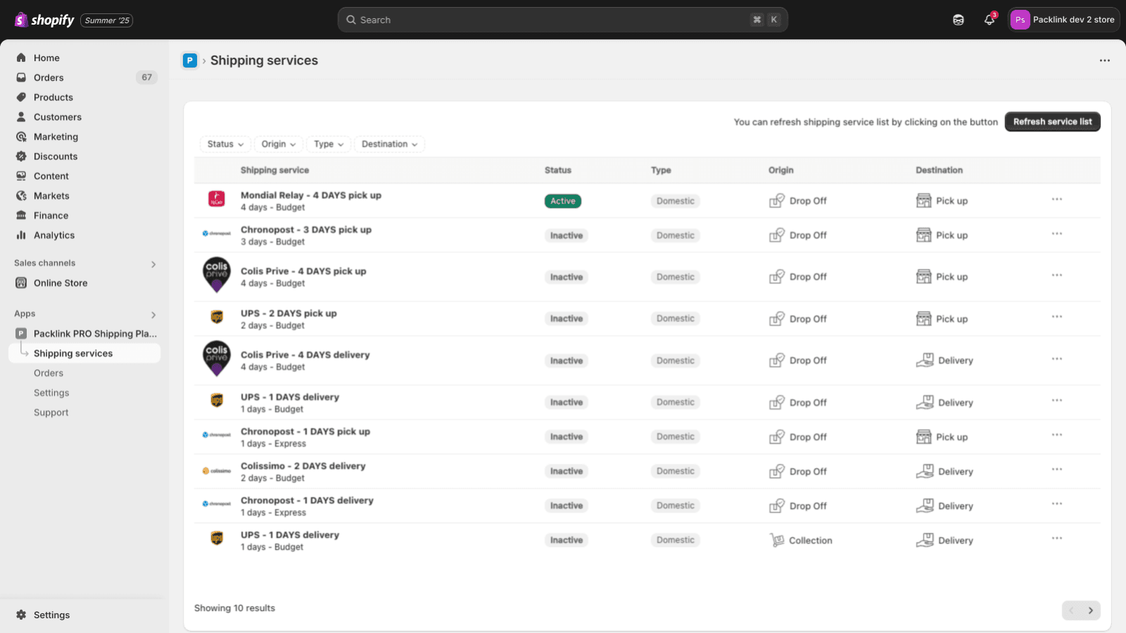Click Inactive badge on UPS 2 DAYS pick up
The image size is (1126, 633).
pos(566,318)
